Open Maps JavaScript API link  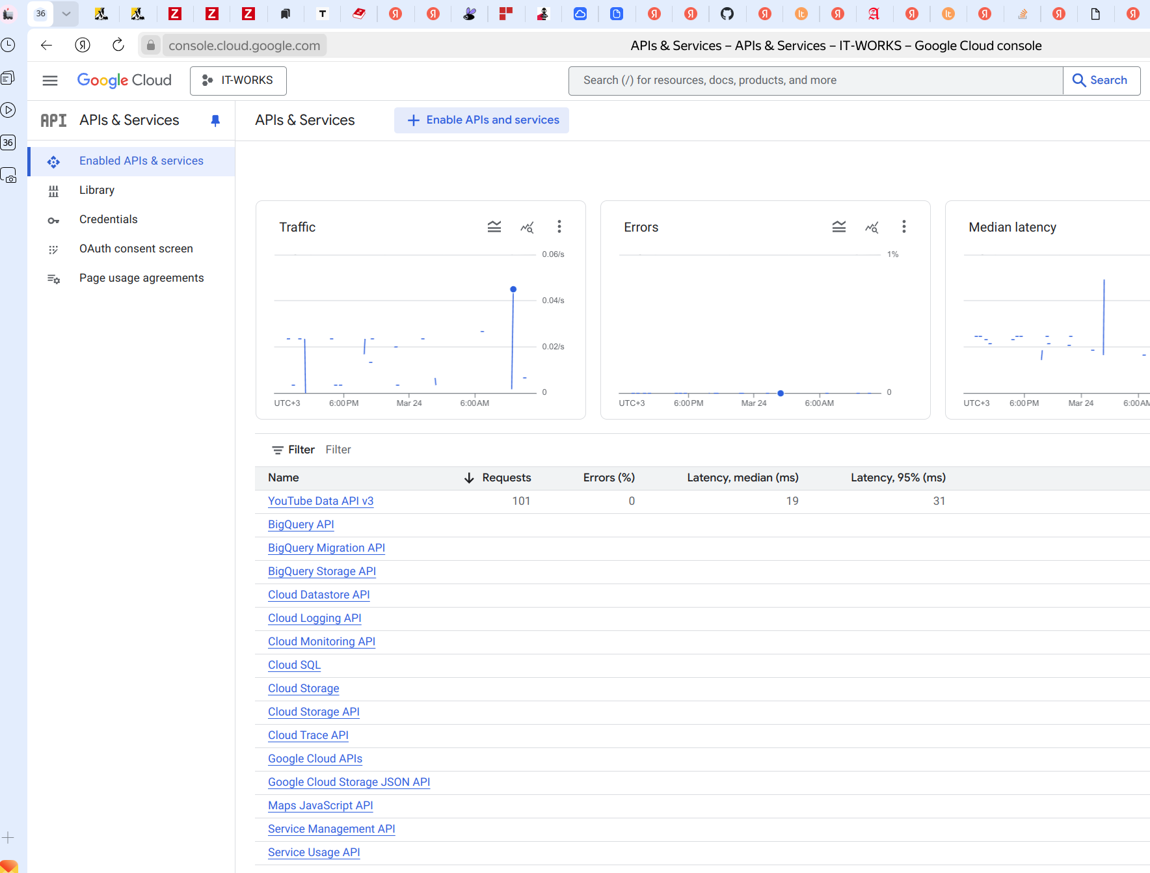click(x=321, y=806)
